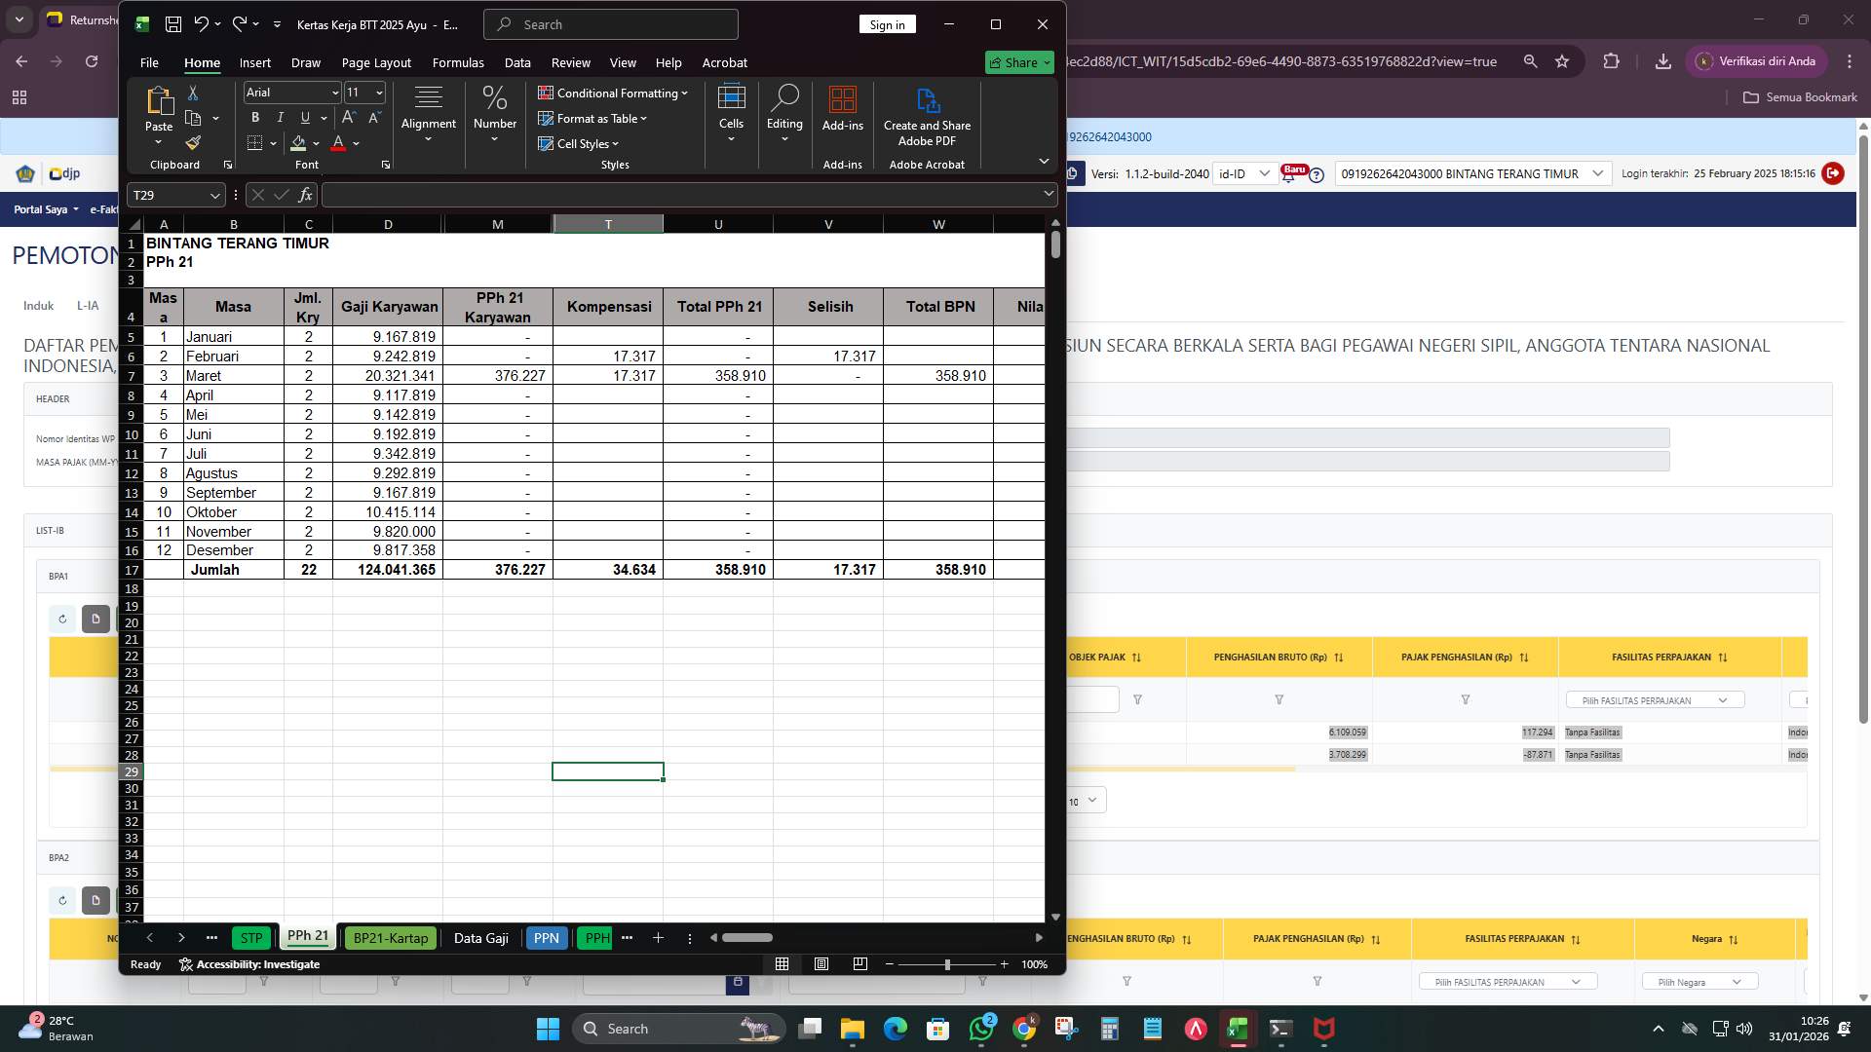This screenshot has width=1871, height=1052.
Task: Insert a function using the fx icon
Action: [305, 195]
